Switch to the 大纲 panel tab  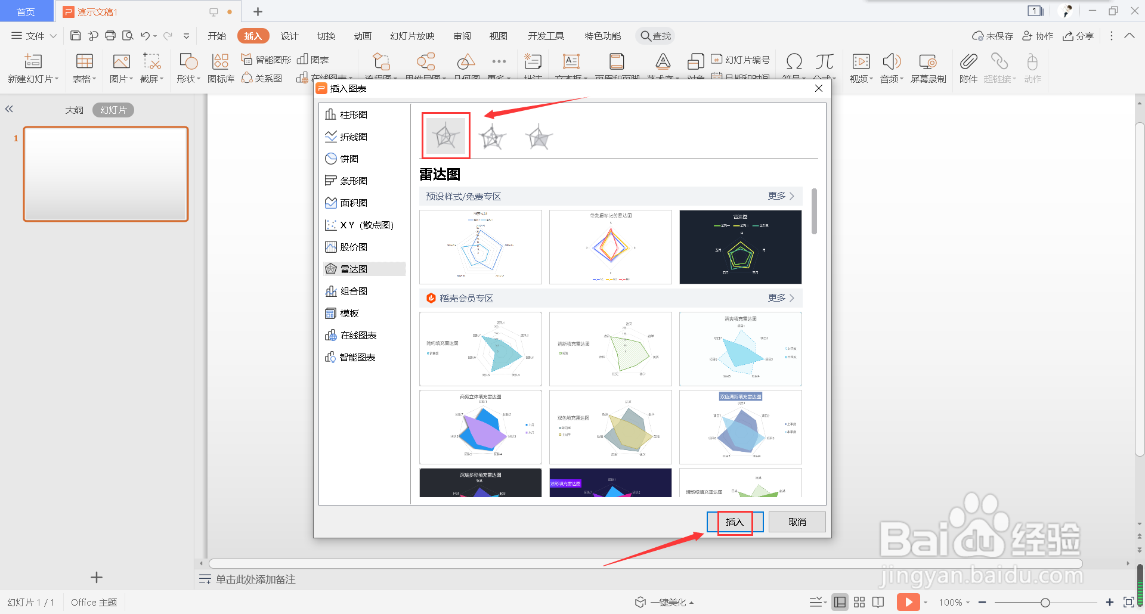(74, 110)
